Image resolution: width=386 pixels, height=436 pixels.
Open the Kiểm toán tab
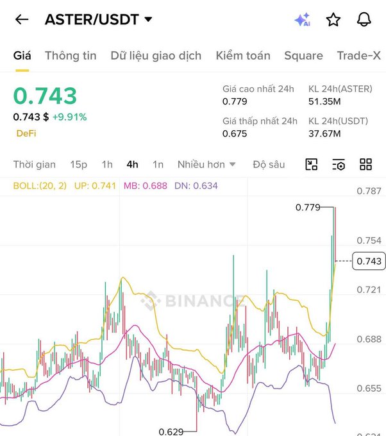[243, 56]
